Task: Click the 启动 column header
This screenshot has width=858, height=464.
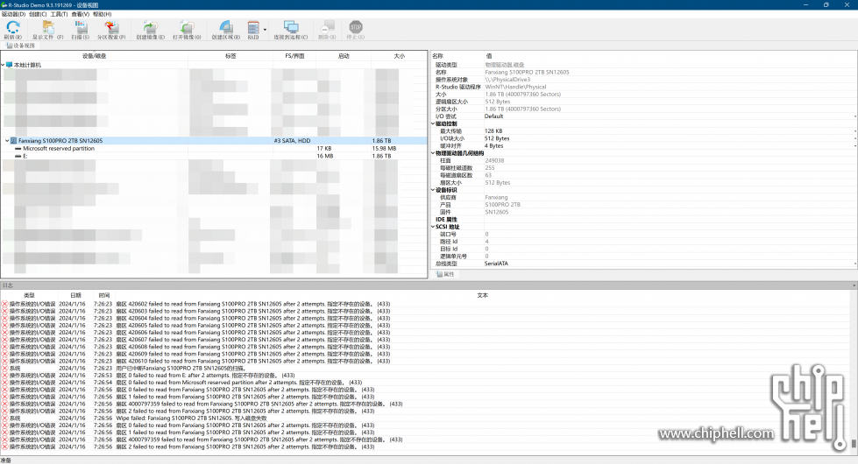Action: click(344, 56)
